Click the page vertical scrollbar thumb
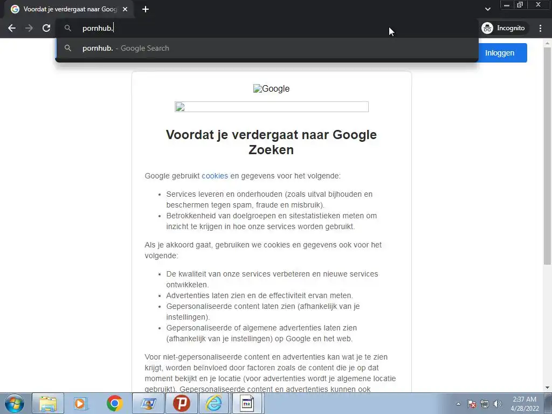The image size is (552, 414). coord(547,156)
